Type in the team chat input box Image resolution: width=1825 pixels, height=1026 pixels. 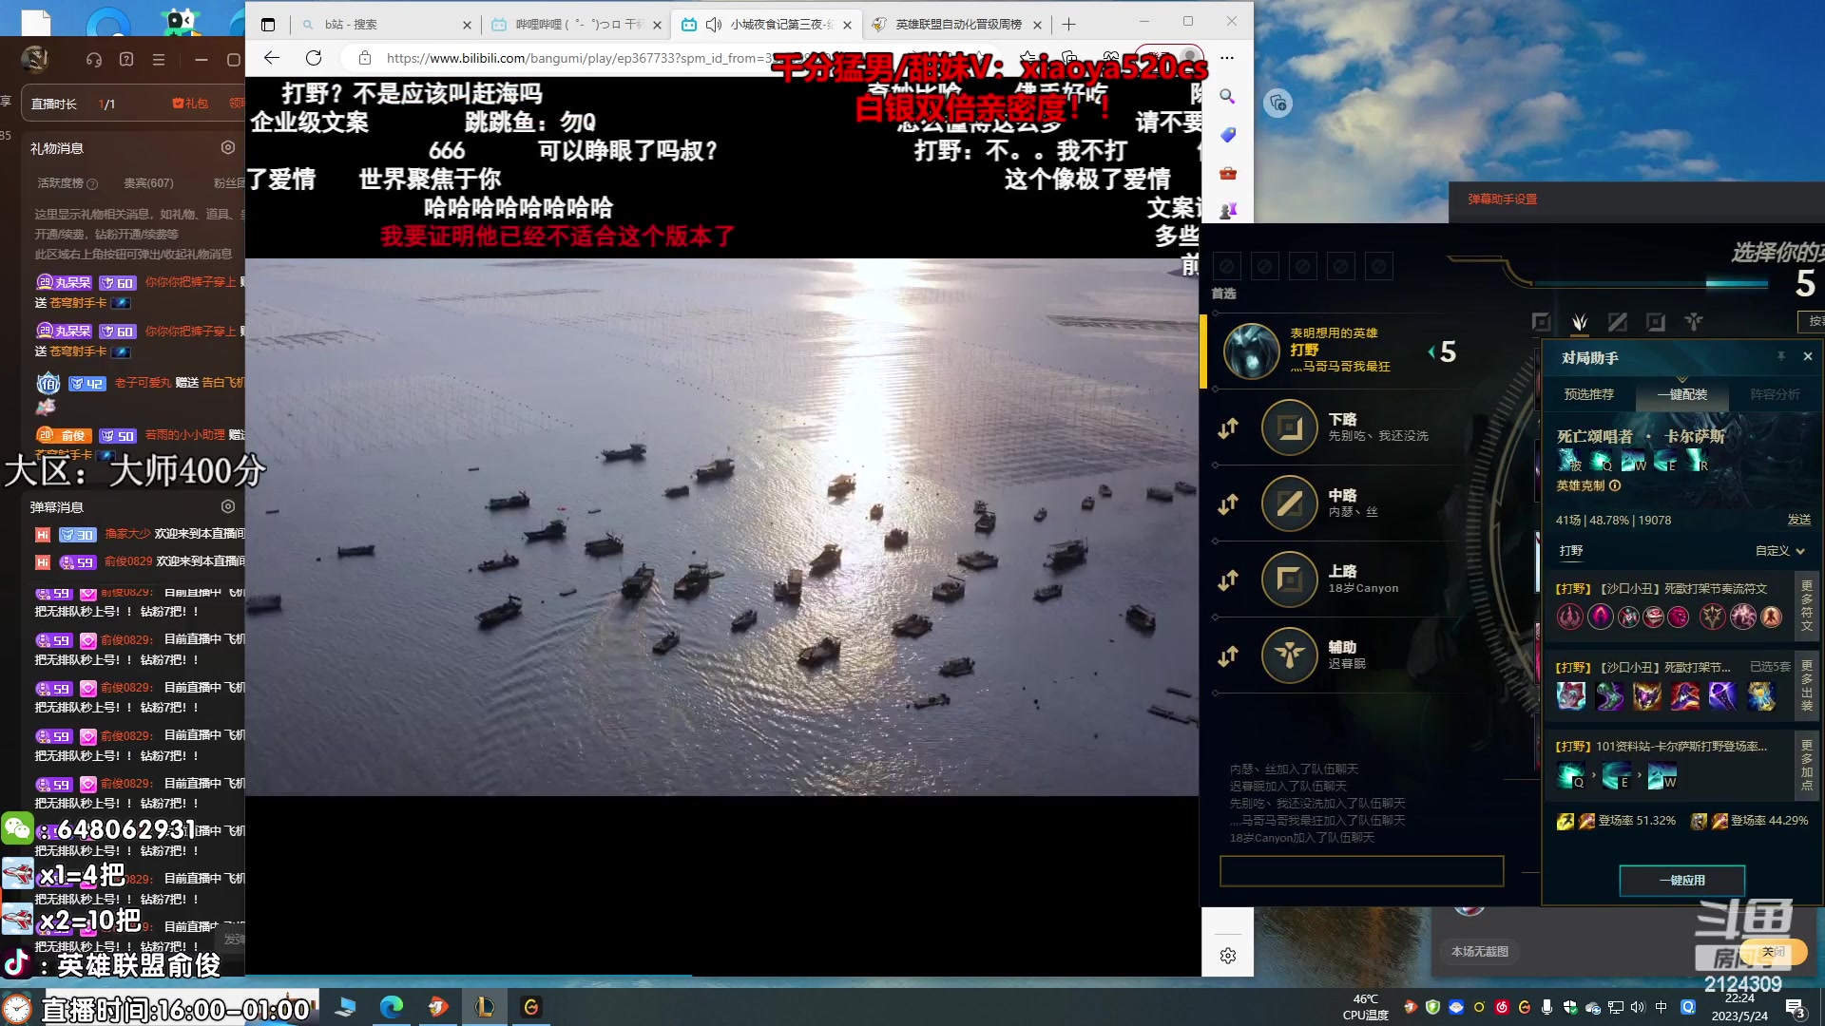tap(1361, 870)
